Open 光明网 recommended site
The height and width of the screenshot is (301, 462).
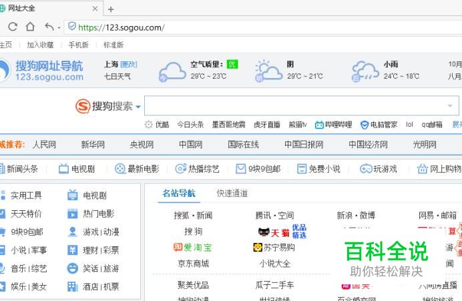(x=425, y=145)
